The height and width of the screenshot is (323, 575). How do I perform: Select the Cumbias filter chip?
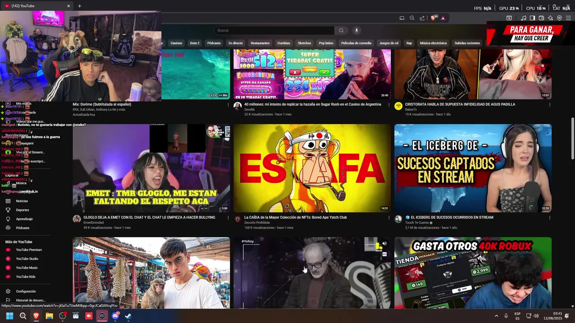click(283, 43)
